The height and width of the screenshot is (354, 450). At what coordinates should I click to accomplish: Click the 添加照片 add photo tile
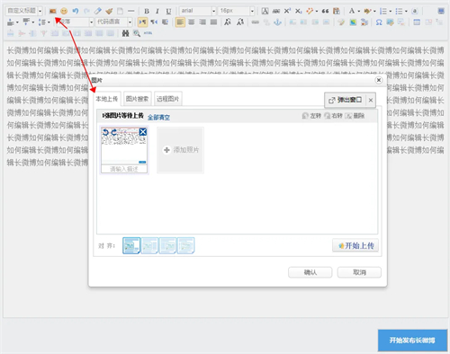point(180,150)
